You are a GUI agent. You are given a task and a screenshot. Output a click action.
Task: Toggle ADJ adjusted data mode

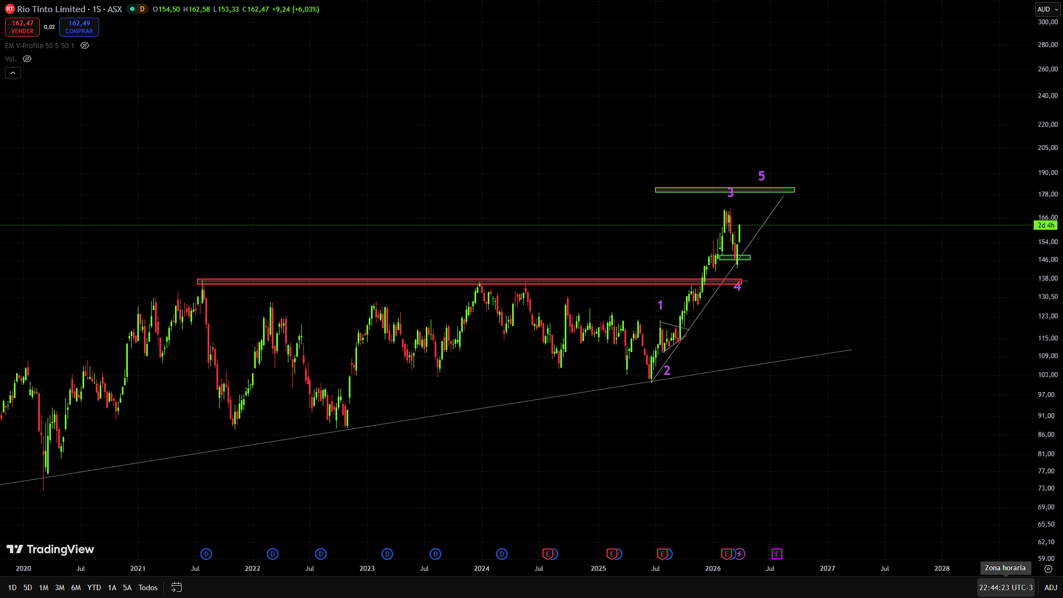pos(1051,587)
